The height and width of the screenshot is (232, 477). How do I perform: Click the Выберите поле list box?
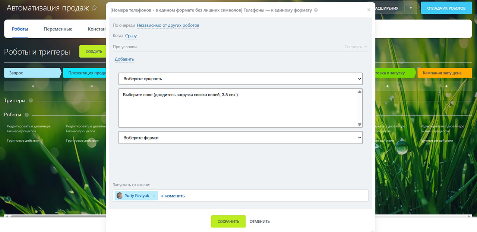(240, 108)
